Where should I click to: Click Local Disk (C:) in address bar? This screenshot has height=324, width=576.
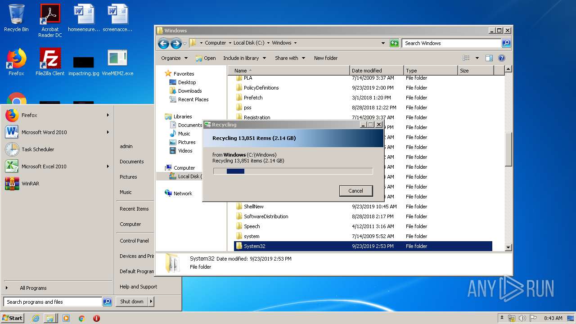[249, 43]
